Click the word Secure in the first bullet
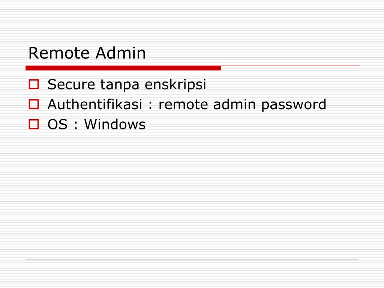The width and height of the screenshot is (384, 288). click(71, 84)
